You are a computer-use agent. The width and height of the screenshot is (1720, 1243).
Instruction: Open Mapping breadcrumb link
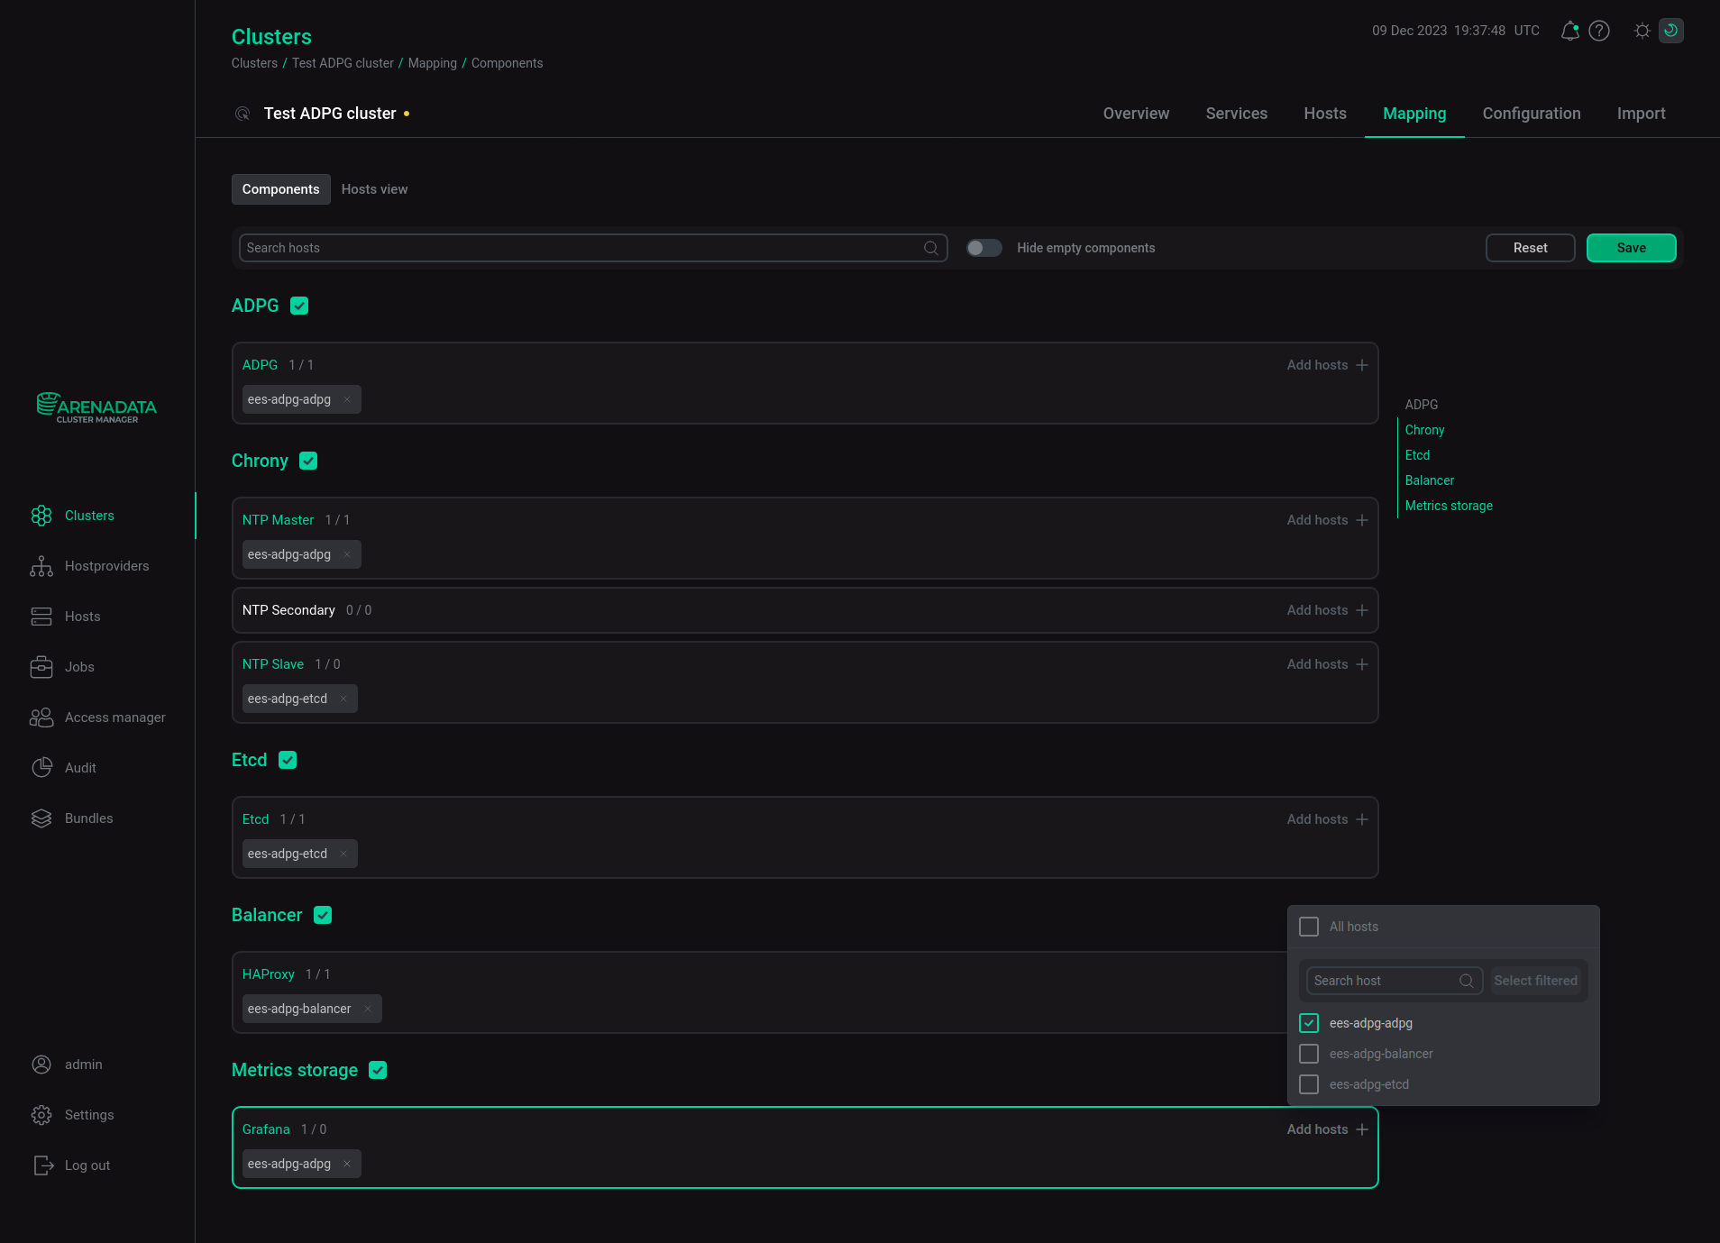coord(432,63)
